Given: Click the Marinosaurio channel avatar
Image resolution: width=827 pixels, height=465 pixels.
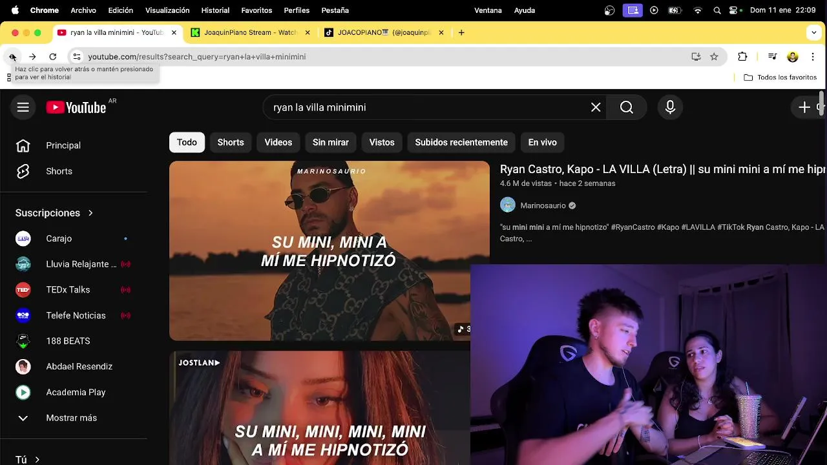Looking at the screenshot, I should (508, 205).
